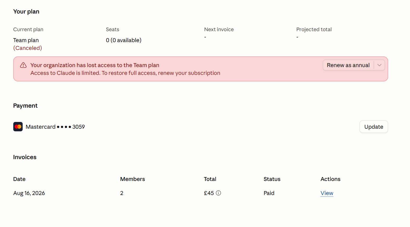Click the 'Paid' invoice status
This screenshot has height=227, width=410.
tap(269, 193)
